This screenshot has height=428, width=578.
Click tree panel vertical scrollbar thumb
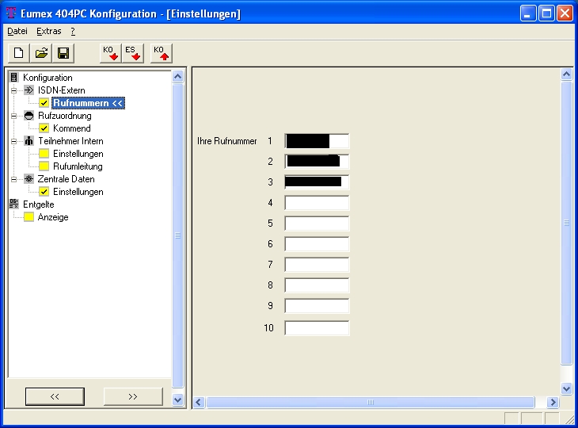pyautogui.click(x=177, y=235)
